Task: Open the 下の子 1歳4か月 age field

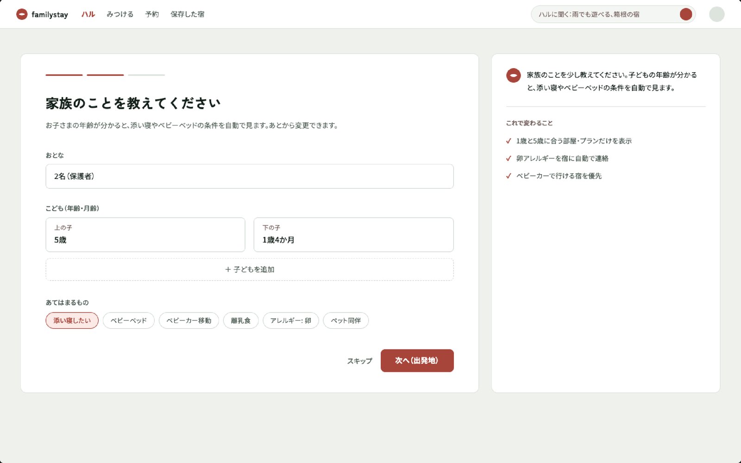Action: (x=353, y=235)
